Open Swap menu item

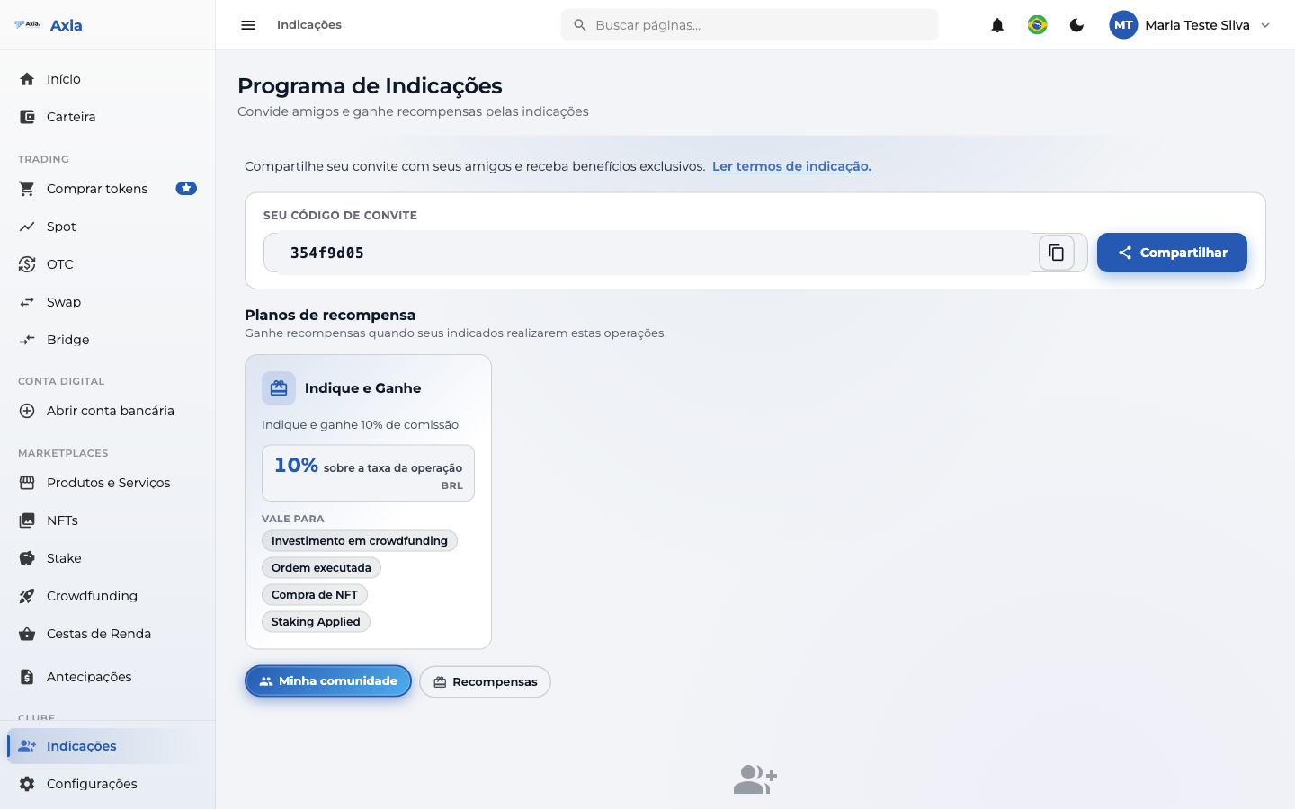108,302
